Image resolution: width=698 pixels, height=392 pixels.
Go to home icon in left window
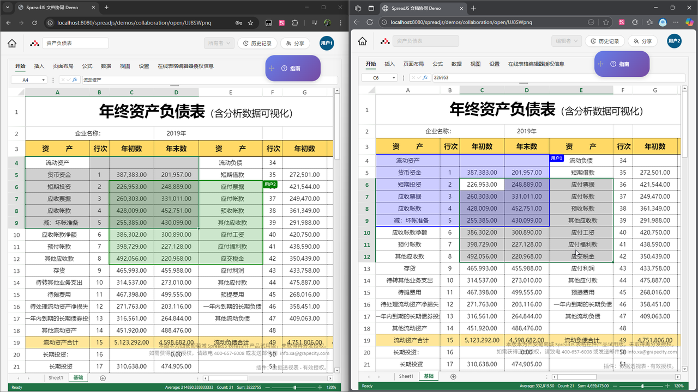point(12,44)
